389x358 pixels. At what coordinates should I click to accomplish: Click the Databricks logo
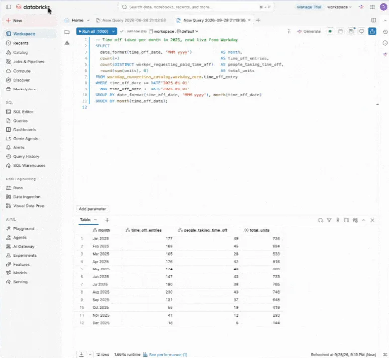(x=33, y=7)
